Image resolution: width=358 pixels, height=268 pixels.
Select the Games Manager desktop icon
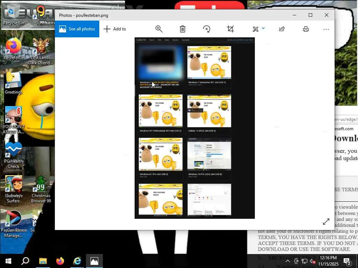[14, 224]
